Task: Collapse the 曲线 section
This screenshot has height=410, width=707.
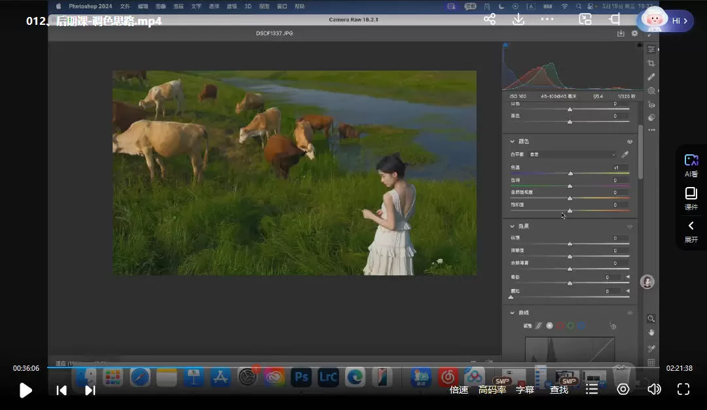Action: pos(512,313)
